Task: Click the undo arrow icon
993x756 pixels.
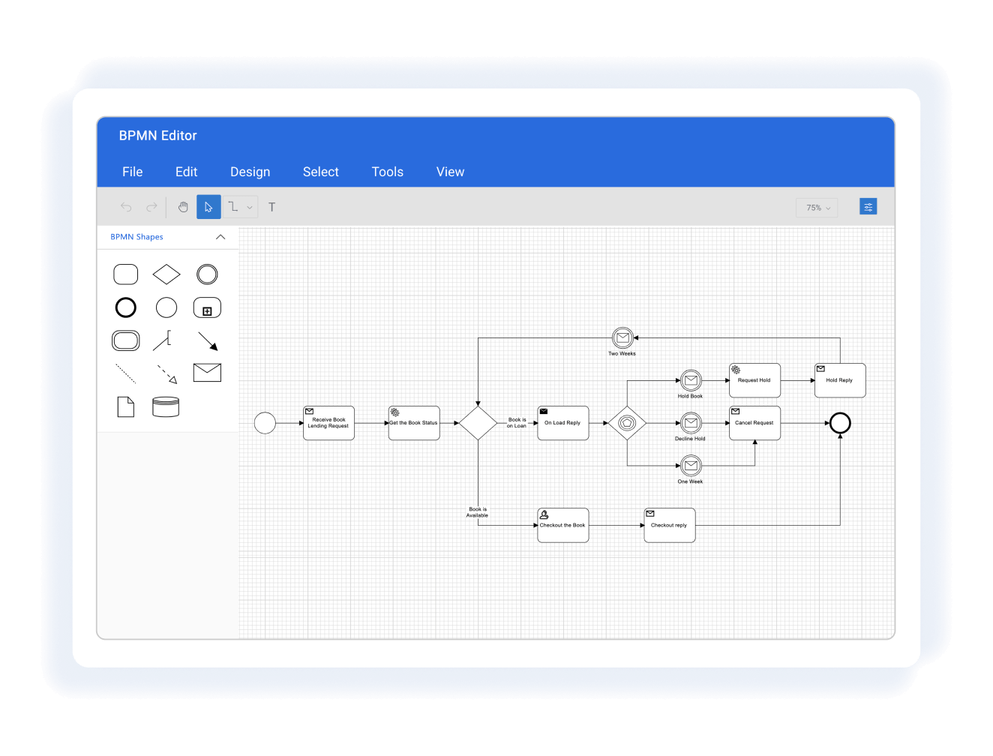Action: pos(126,207)
